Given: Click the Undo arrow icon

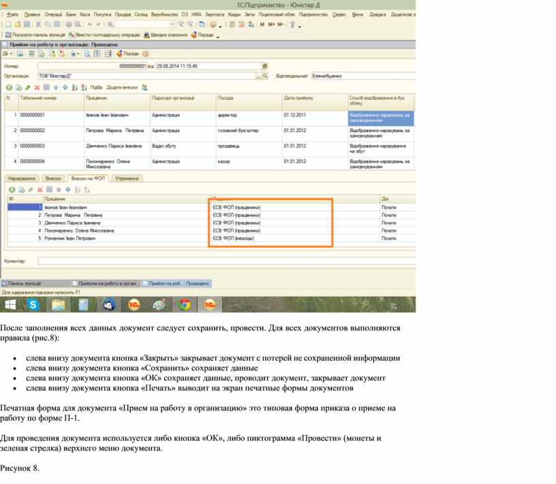Looking at the screenshot, I should coord(90,25).
